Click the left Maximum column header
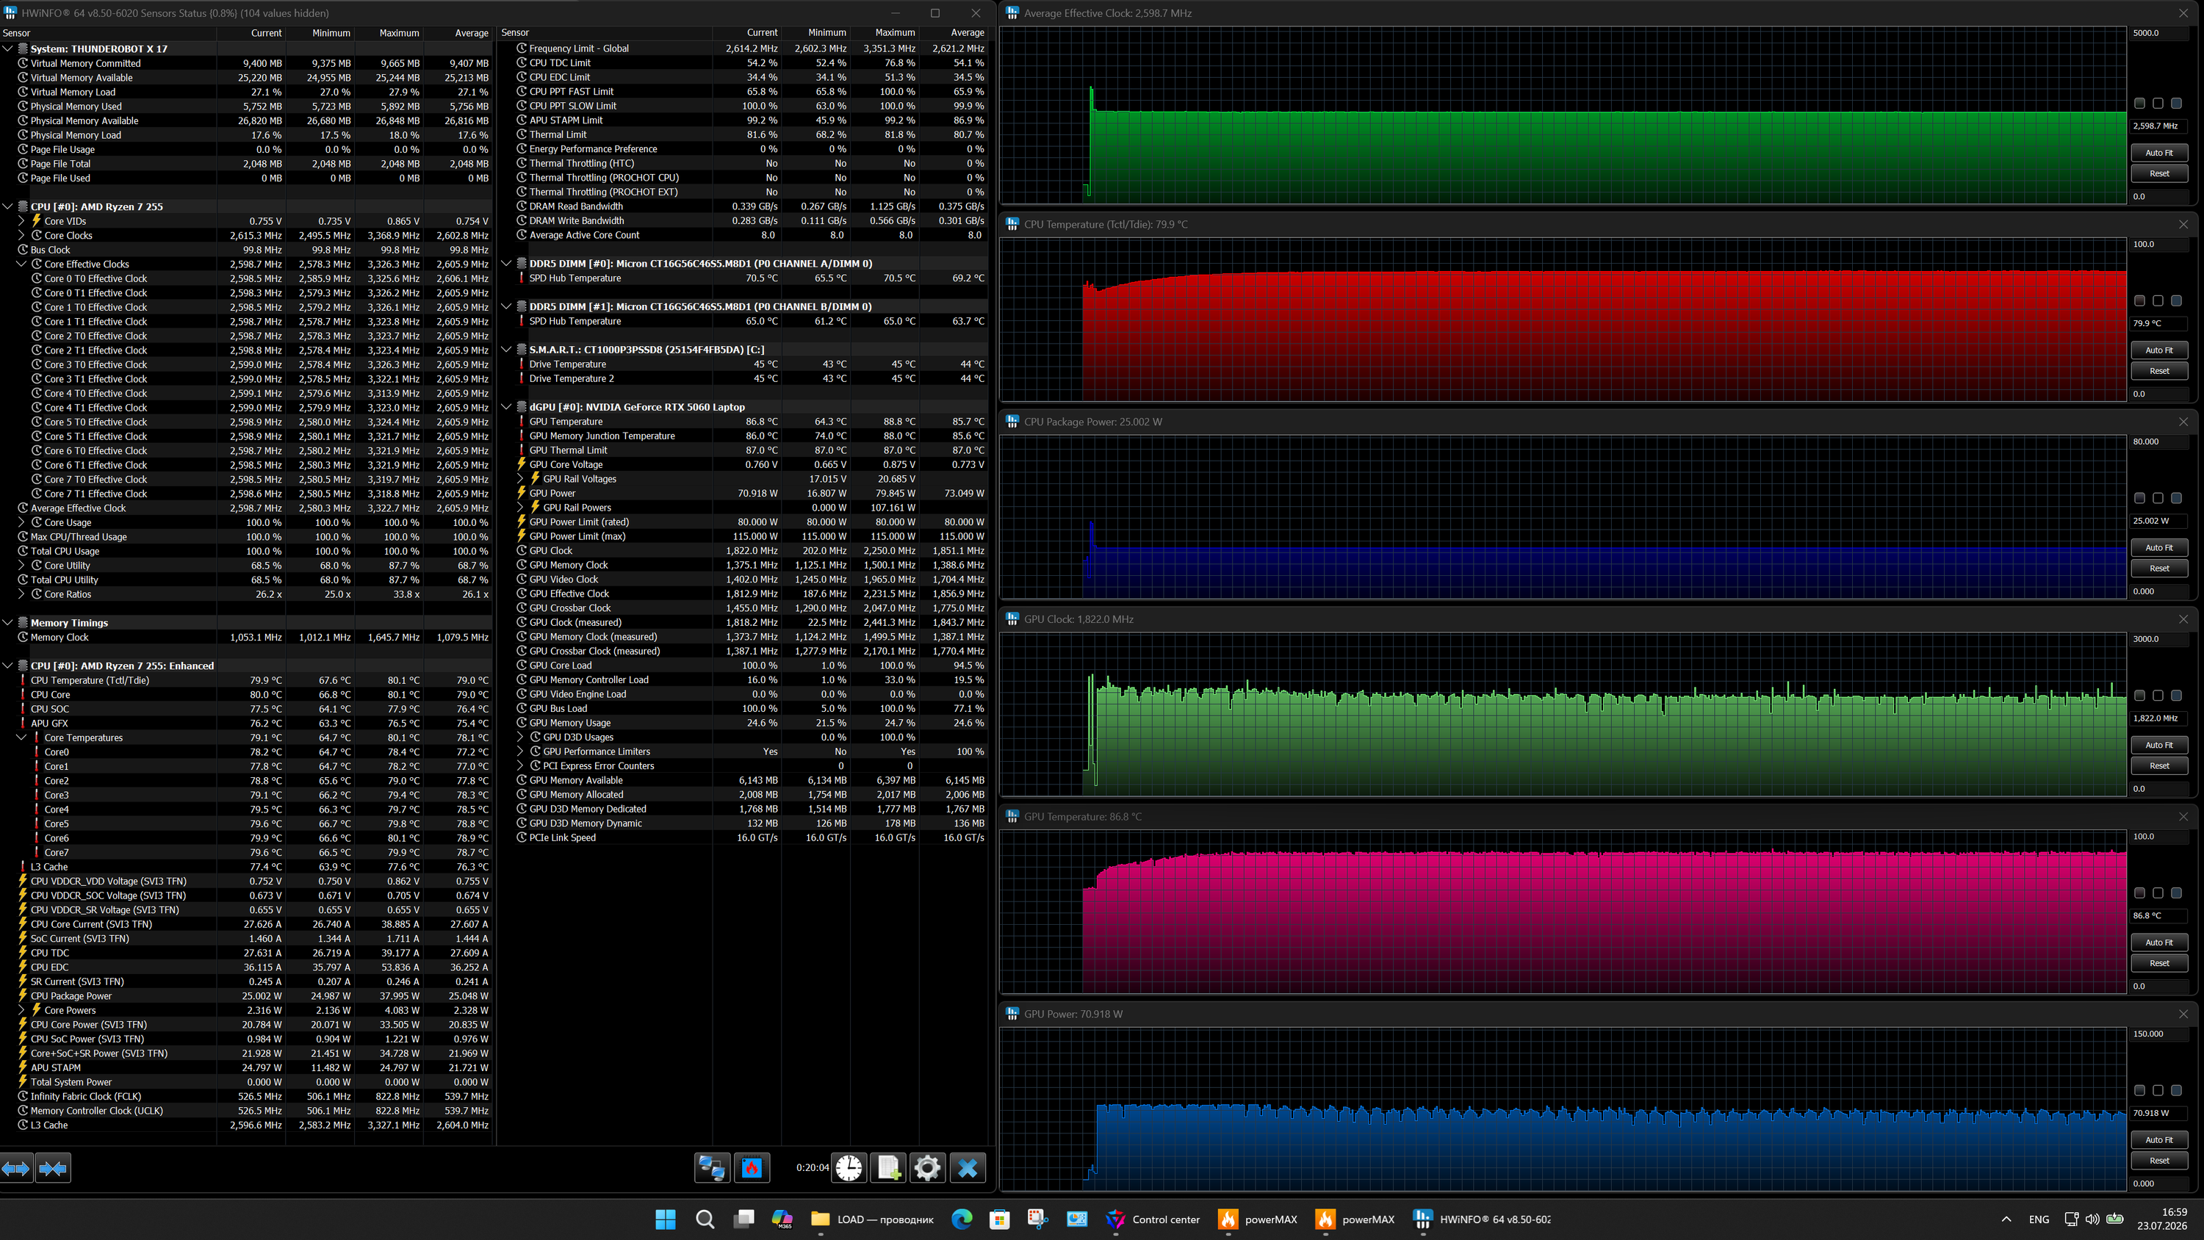 [389, 33]
